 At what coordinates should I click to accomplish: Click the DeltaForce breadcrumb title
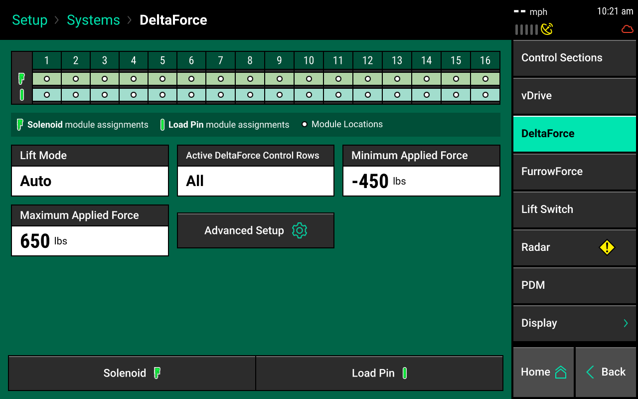pyautogui.click(x=173, y=20)
